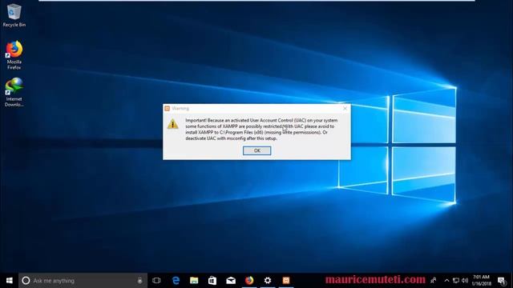Screen dimensions: 513x288
Task: Click the network icon in system tray
Action: pyautogui.click(x=456, y=281)
